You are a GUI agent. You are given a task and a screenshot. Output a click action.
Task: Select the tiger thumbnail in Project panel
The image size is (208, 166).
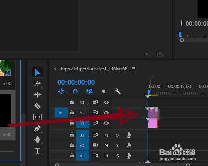pyautogui.click(x=5, y=68)
